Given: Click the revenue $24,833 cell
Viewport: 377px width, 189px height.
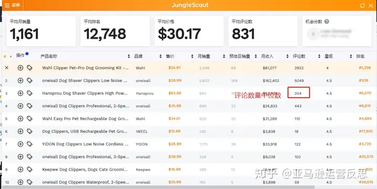Looking at the screenshot, I should coord(270,106).
